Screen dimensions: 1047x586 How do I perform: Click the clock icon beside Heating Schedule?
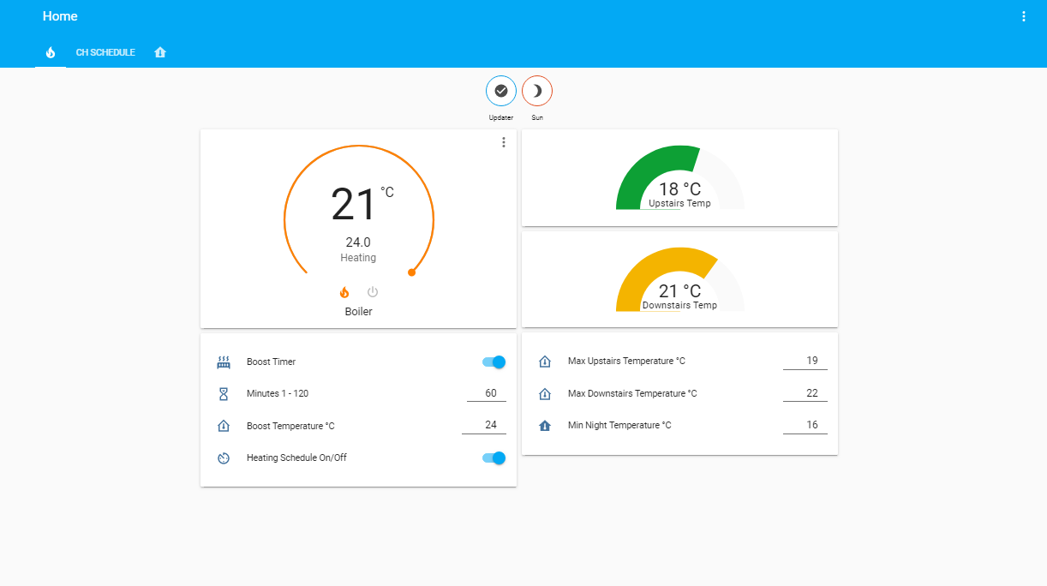224,457
